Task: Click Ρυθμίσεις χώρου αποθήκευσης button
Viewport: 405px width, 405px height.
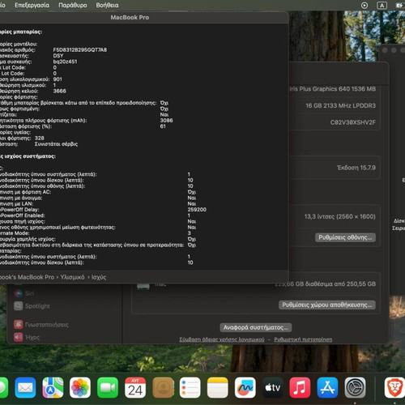Action: 327,305
